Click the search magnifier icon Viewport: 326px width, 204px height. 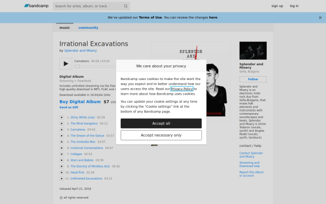[x=126, y=6]
